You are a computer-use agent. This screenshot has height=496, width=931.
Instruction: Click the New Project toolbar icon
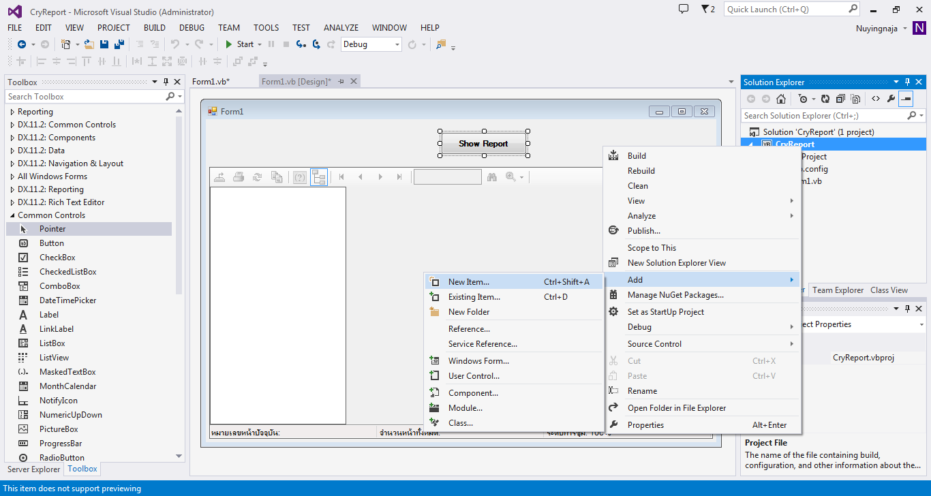[x=66, y=44]
